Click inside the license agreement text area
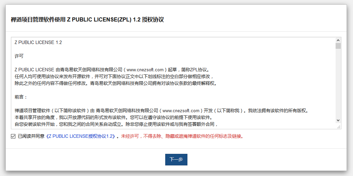This screenshot has width=353, height=176. coord(176,83)
